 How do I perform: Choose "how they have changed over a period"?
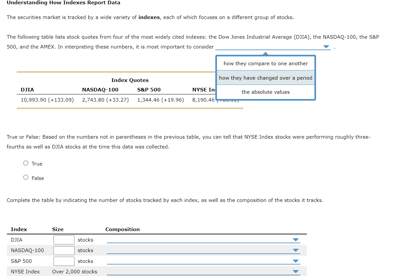(x=265, y=78)
